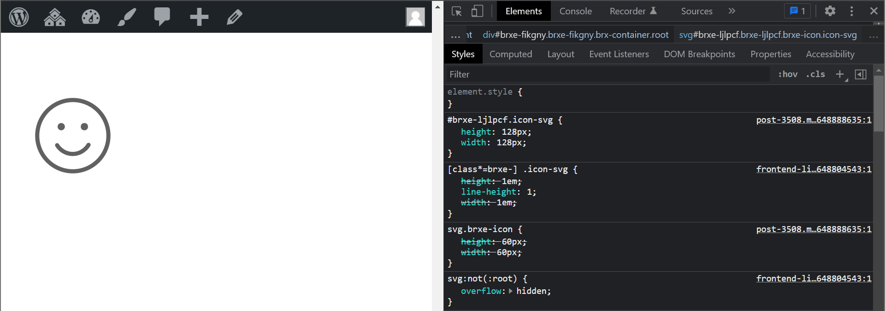This screenshot has height=311, width=885.
Task: Activate the inspect element picker
Action: pyautogui.click(x=456, y=11)
